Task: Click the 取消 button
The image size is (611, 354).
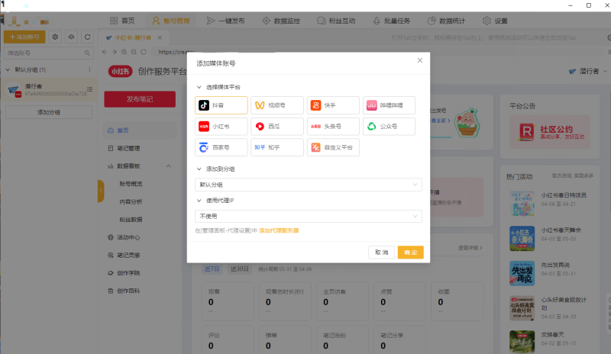Action: point(381,253)
